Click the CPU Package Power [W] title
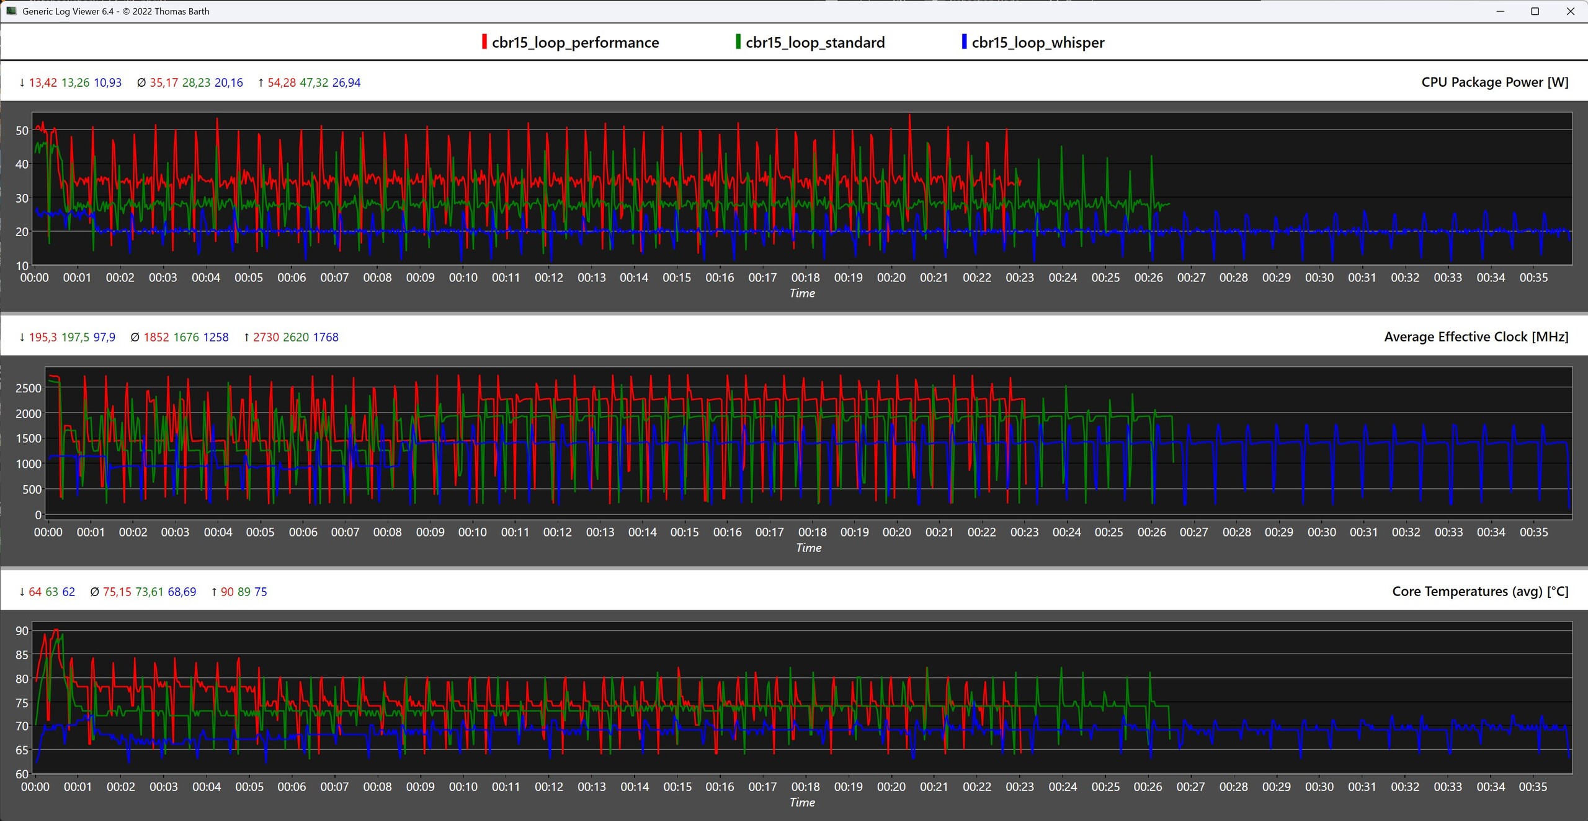 click(1494, 82)
